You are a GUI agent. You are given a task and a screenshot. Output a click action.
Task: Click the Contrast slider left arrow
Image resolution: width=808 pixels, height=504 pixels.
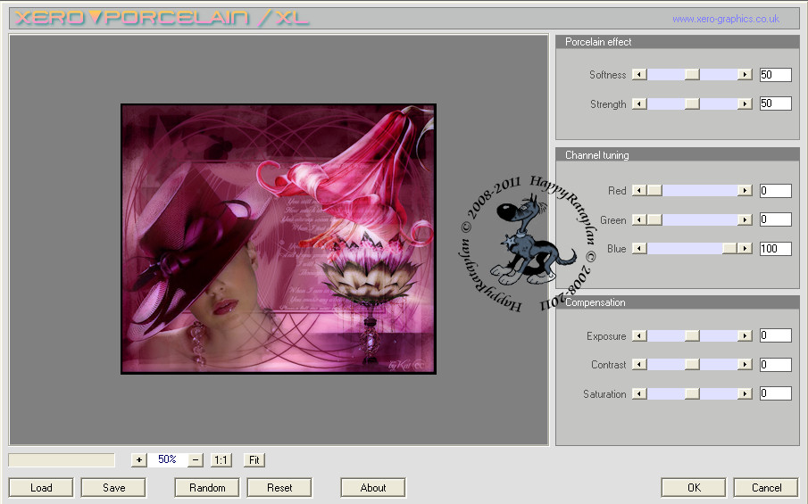(x=639, y=365)
